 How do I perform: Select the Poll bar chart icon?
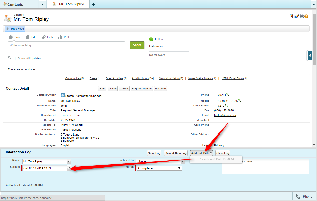[60, 37]
